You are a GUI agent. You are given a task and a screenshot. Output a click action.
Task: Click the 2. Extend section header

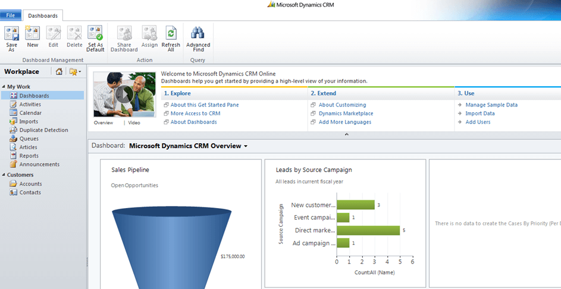click(324, 93)
